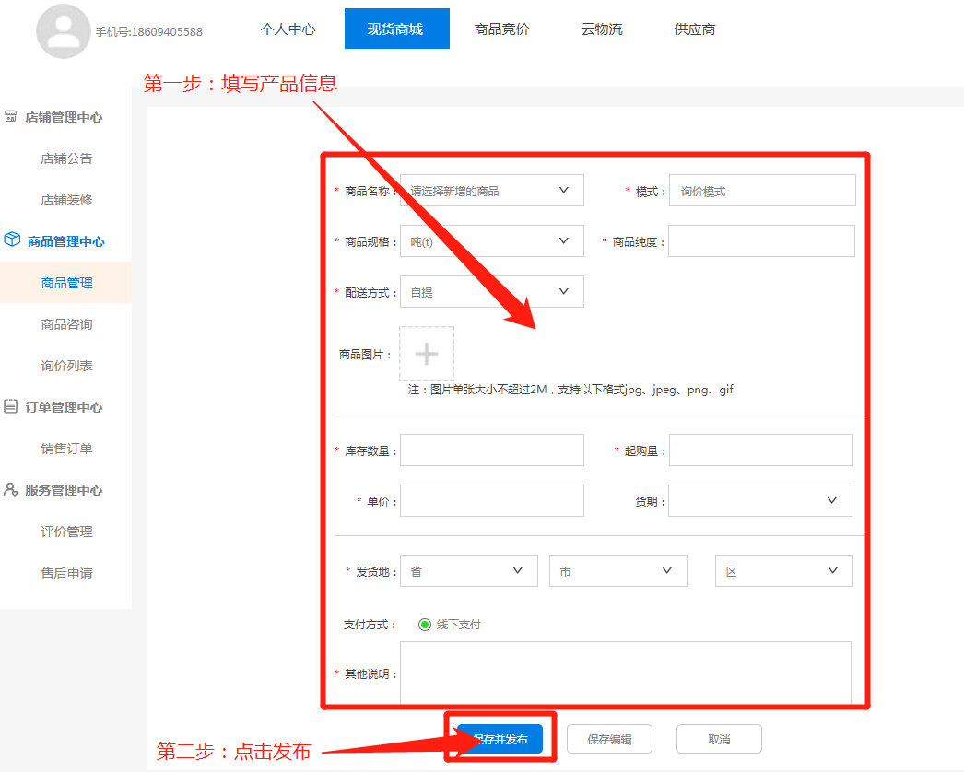964x772 pixels.
Task: Click the 商品纯度 input field
Action: [762, 241]
